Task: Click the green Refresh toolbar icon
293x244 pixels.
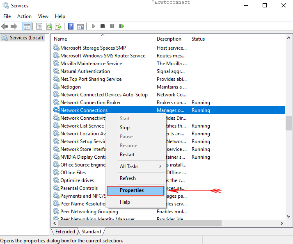Action: point(49,27)
